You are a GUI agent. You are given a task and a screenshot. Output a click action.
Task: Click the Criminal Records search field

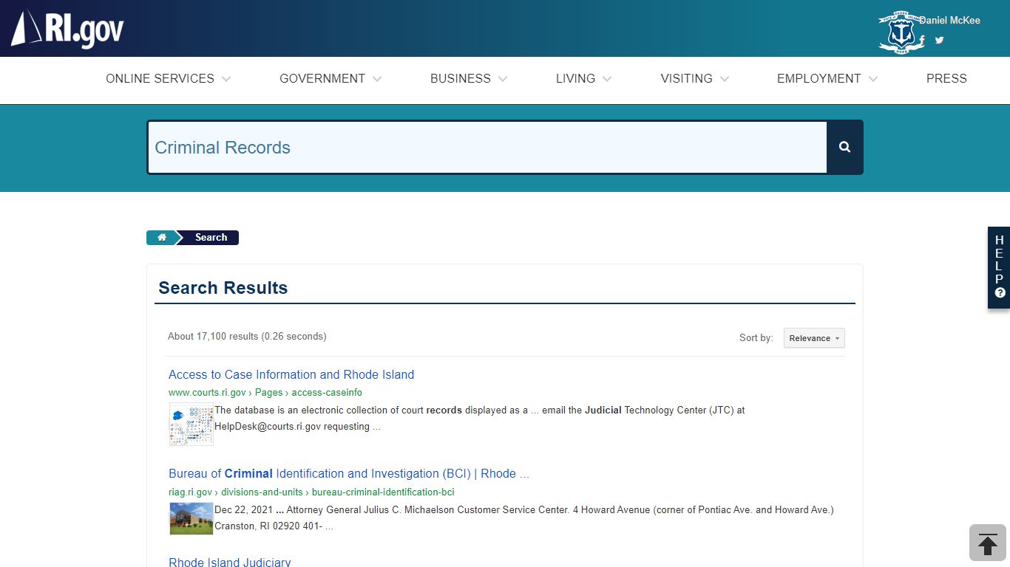pos(487,148)
